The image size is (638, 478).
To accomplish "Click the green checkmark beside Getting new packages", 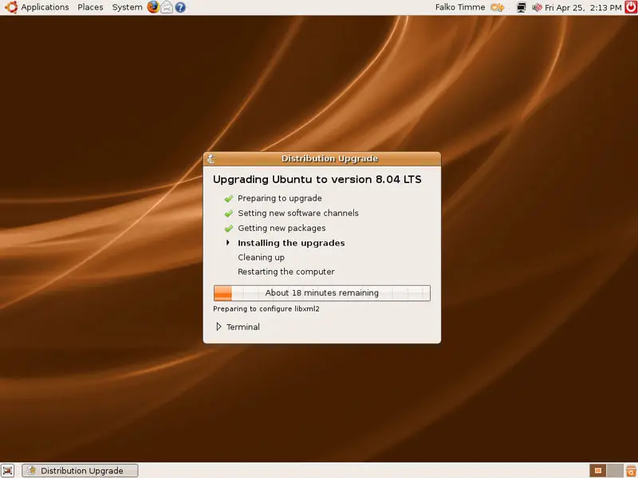I will (229, 229).
